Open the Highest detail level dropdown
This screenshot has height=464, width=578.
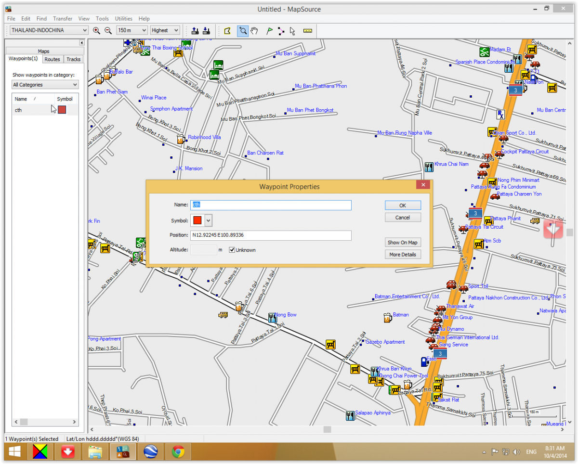coord(165,30)
